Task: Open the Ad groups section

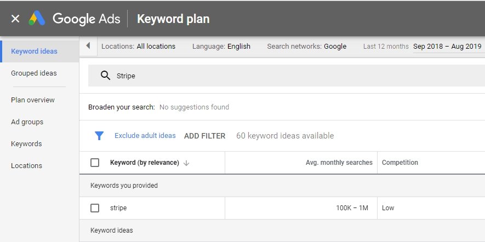Action: click(27, 122)
